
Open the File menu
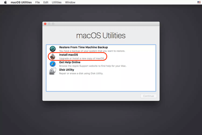[37, 2]
